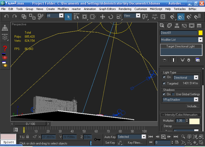Click the red question mark help icon

point(5,48)
